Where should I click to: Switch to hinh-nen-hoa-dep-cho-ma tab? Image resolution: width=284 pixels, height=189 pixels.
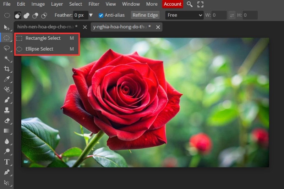tap(48, 27)
